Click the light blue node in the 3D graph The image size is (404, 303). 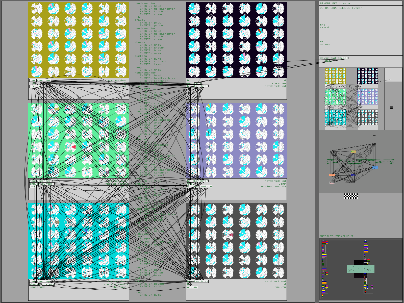[375, 167]
